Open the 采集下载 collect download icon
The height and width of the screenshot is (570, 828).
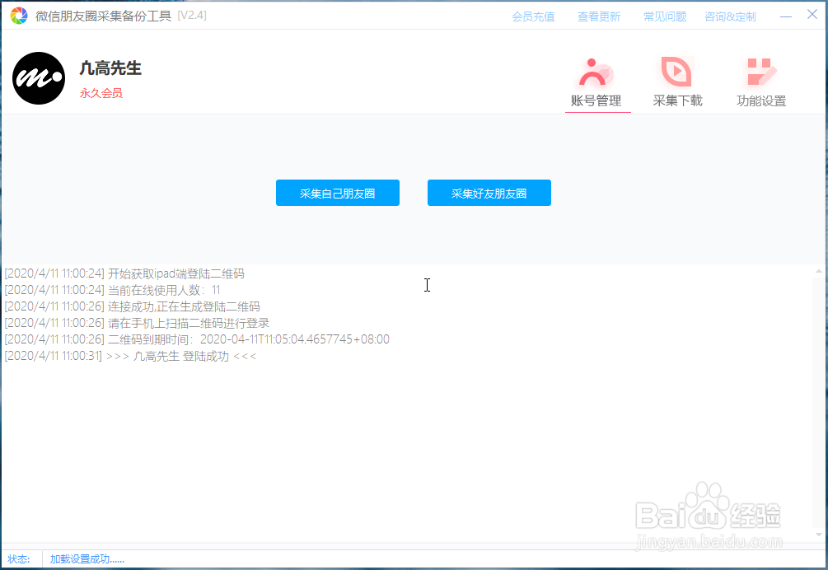click(x=677, y=72)
